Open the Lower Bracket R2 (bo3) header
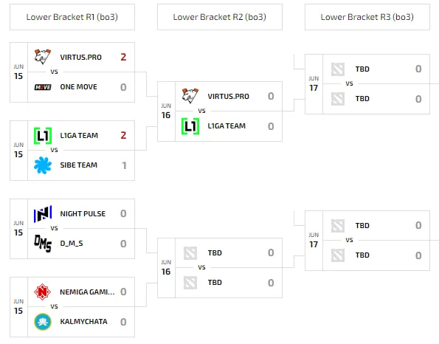 (x=220, y=17)
